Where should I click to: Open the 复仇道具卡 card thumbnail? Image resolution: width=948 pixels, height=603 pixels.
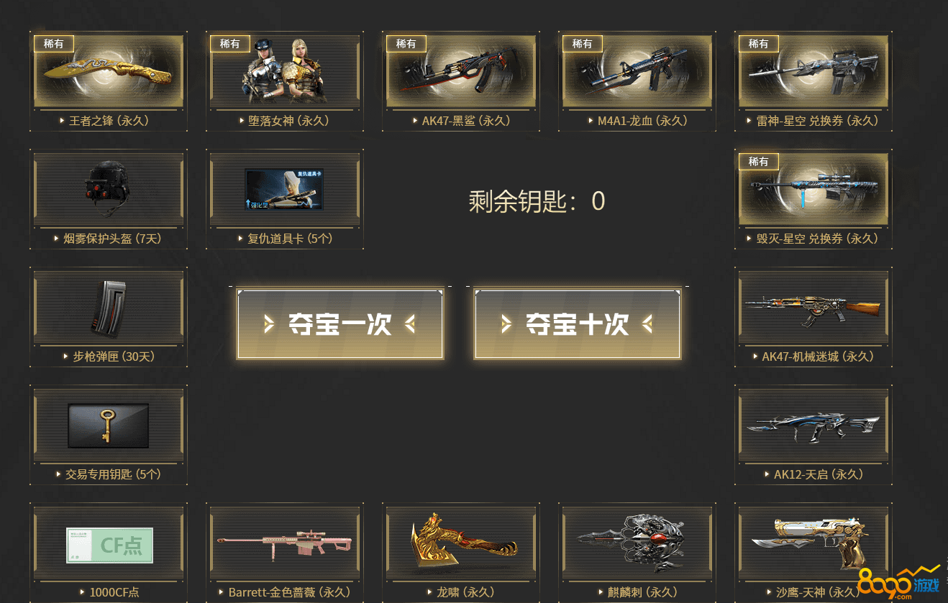[x=285, y=189]
